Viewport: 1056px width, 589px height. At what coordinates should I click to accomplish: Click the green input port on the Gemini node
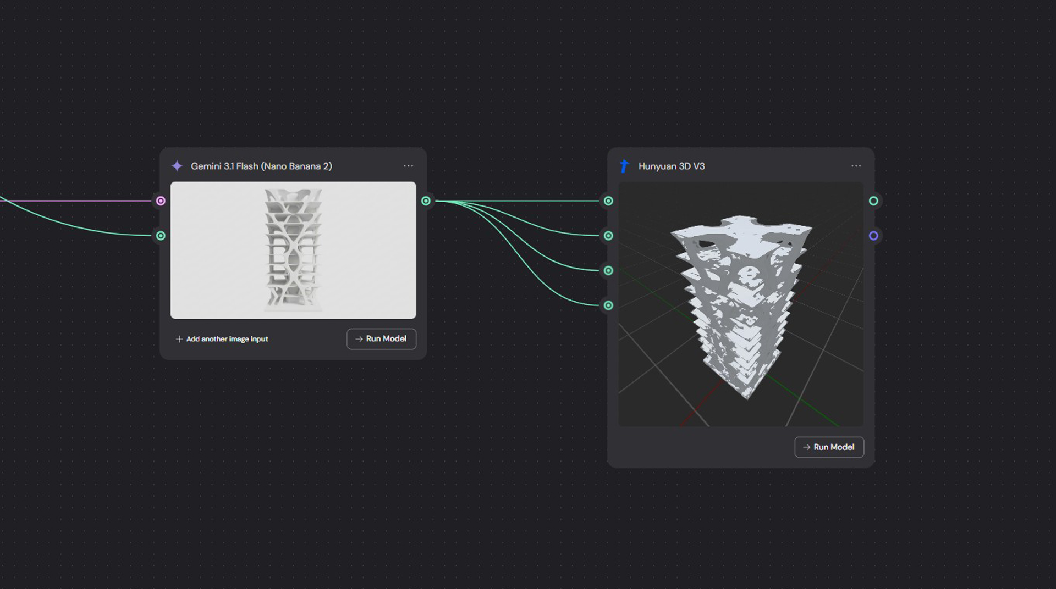(x=161, y=236)
